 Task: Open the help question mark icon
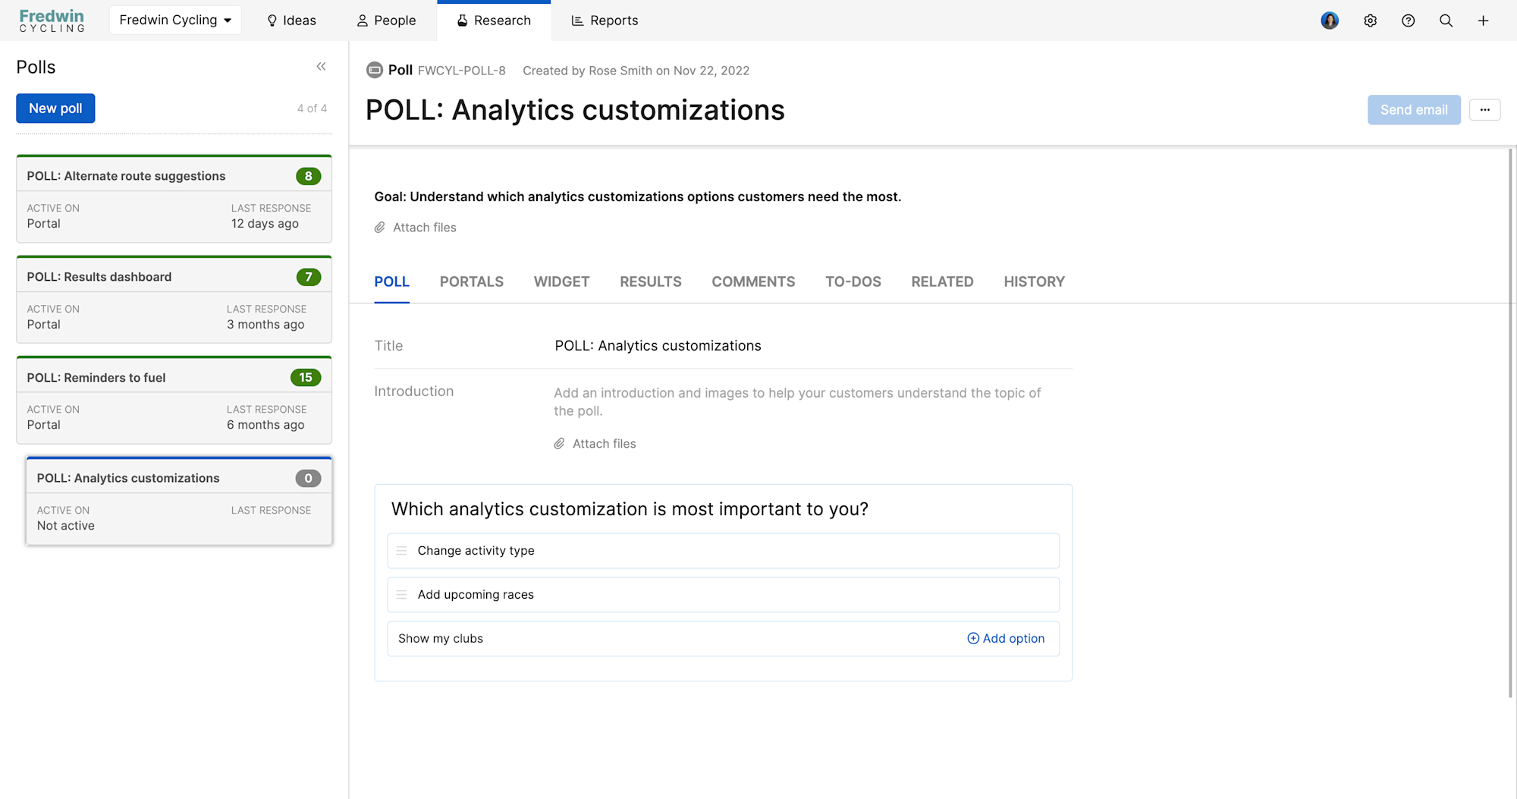[1408, 20]
